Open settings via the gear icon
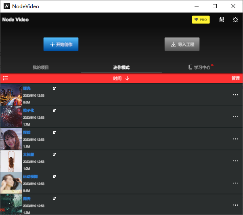 point(235,20)
